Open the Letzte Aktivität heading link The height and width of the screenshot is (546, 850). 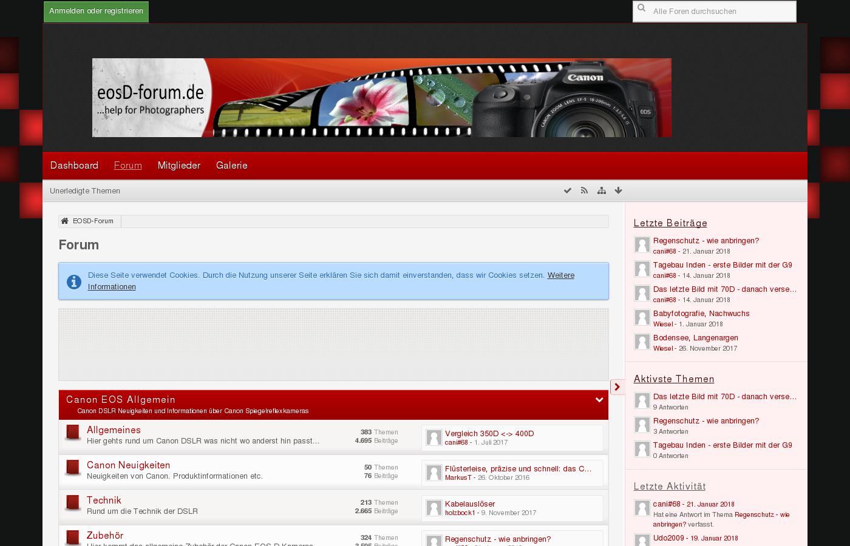click(x=670, y=487)
